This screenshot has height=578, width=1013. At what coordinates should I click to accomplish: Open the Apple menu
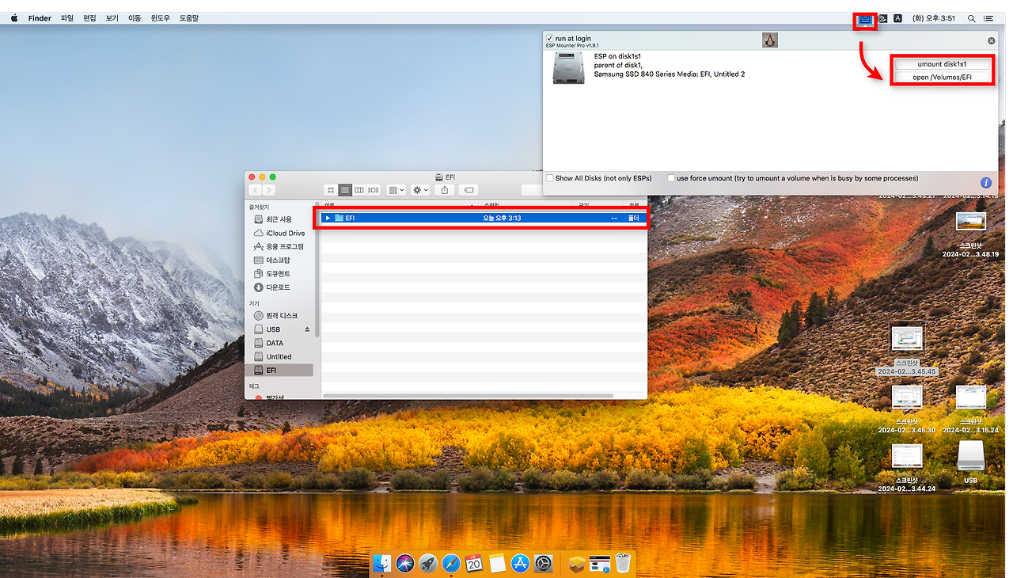(x=14, y=17)
